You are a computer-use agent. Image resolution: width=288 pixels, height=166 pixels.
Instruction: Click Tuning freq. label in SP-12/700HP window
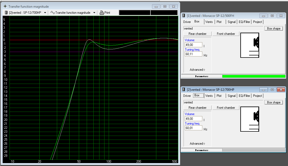point(192,123)
